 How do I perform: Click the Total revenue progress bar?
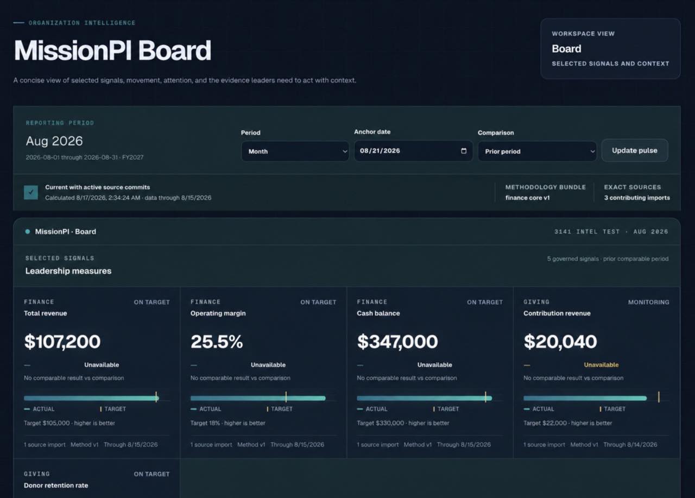(x=91, y=398)
